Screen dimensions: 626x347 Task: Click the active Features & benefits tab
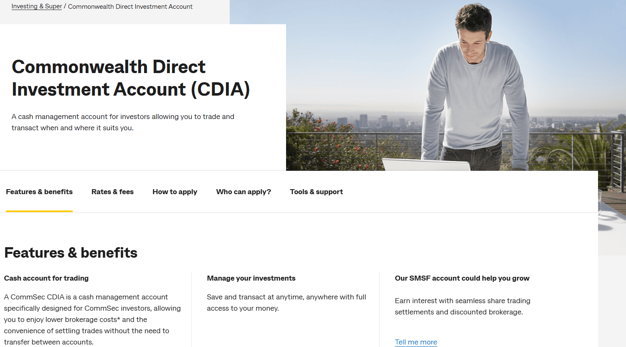39,192
